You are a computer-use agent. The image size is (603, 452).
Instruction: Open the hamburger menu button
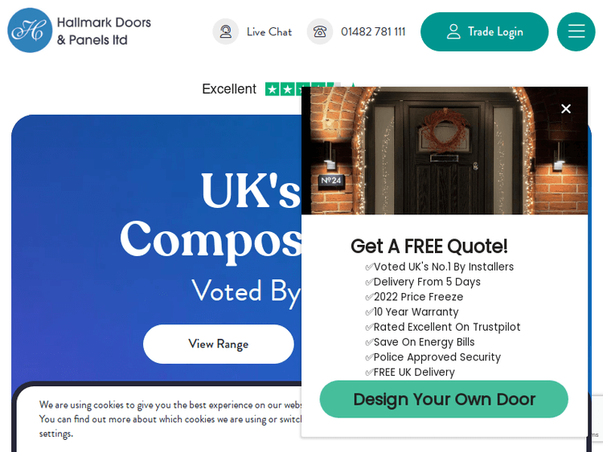pyautogui.click(x=576, y=31)
